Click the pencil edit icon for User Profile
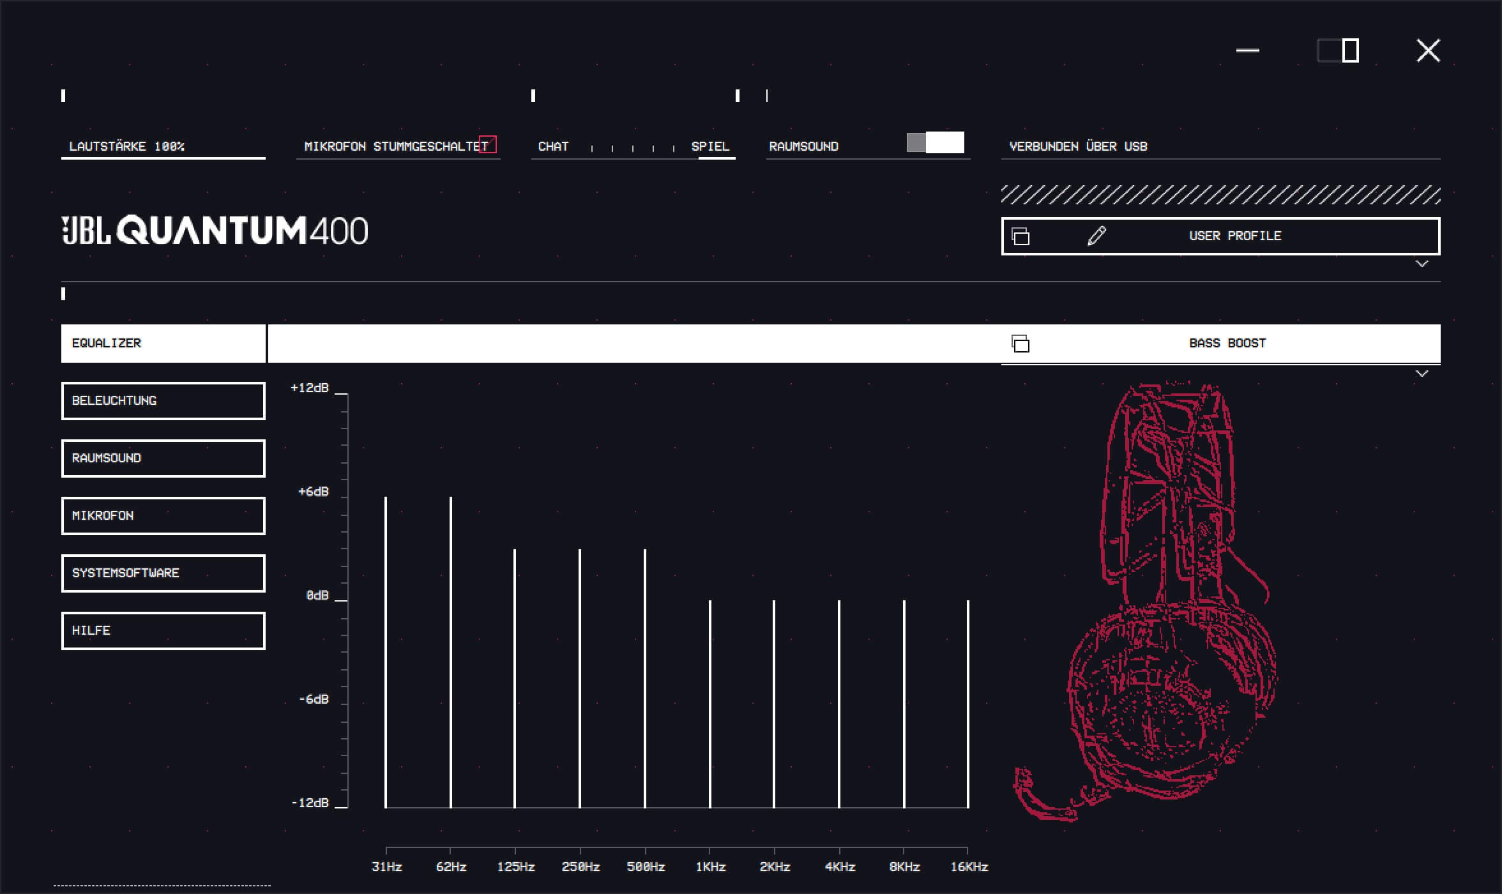1502x894 pixels. [1096, 236]
